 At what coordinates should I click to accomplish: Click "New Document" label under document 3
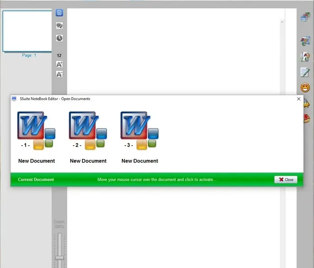[140, 161]
